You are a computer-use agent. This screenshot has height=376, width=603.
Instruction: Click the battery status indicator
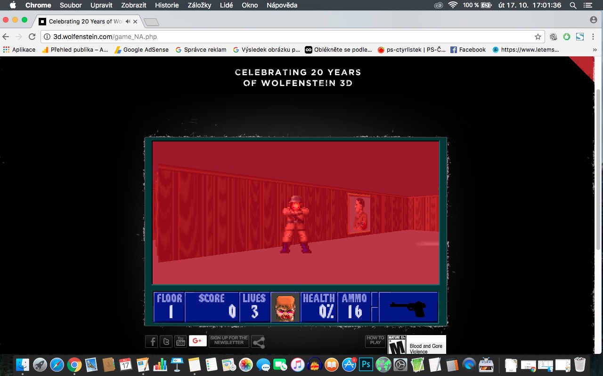click(478, 5)
